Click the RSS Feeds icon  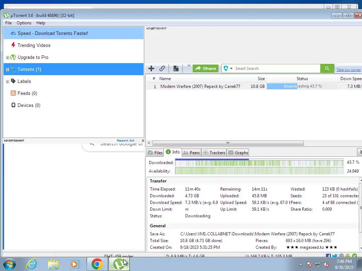click(x=13, y=93)
